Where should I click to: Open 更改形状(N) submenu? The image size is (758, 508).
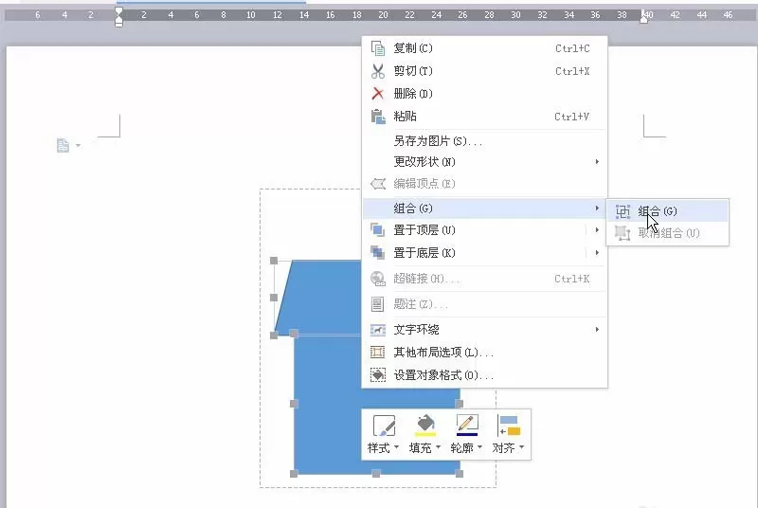tap(484, 161)
